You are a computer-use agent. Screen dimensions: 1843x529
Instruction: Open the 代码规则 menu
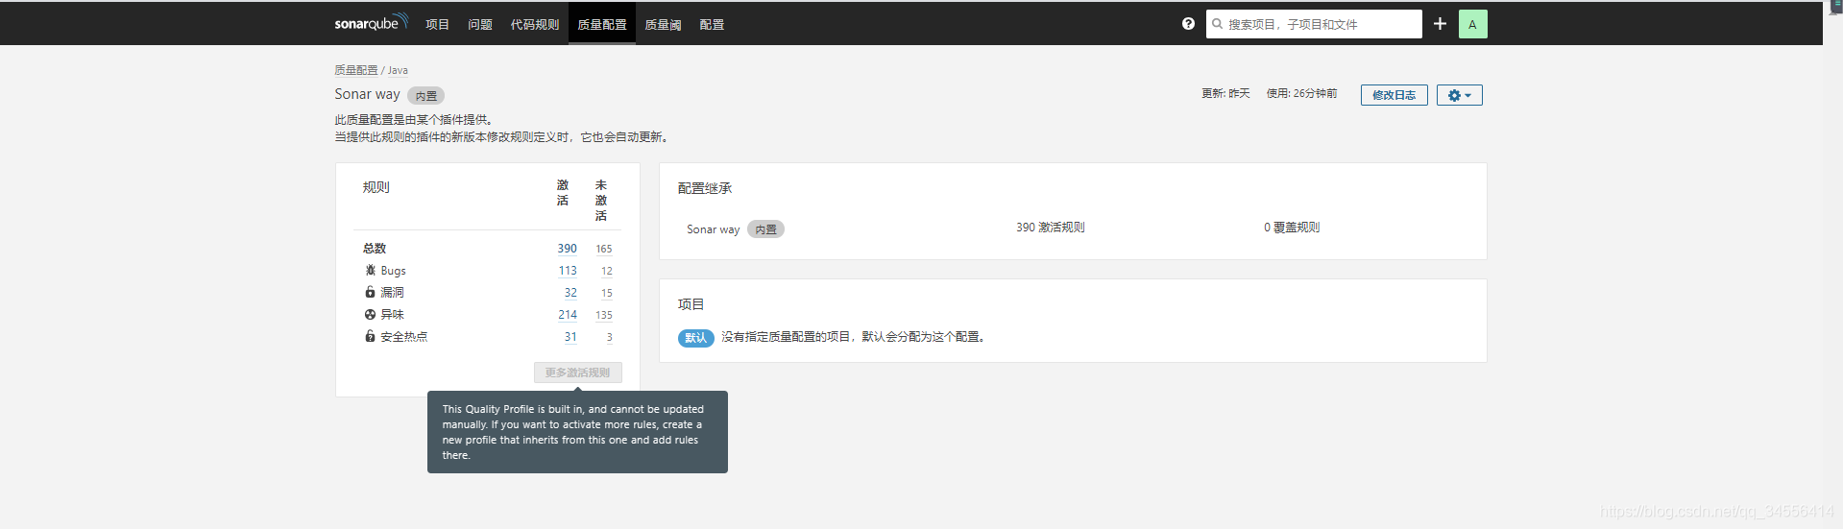pyautogui.click(x=534, y=24)
